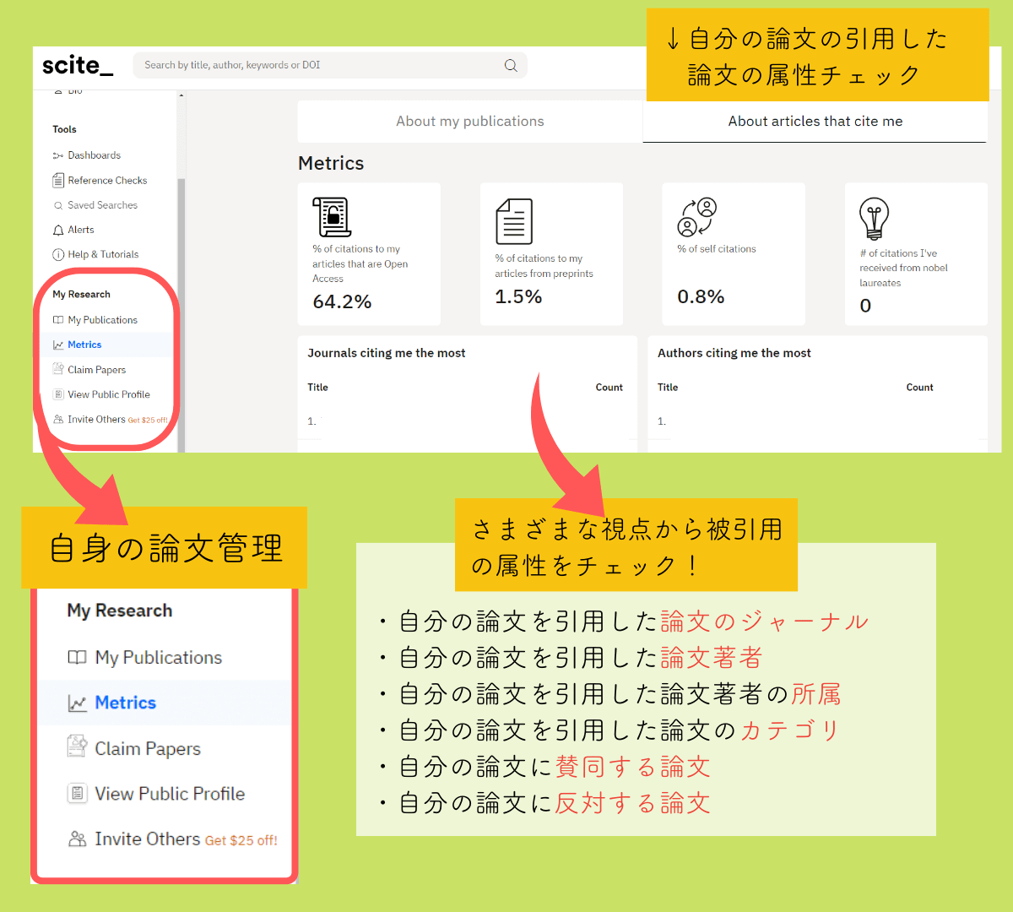Screen dimensions: 1013x912
Task: Click My Research heading in enlarged panel
Action: point(120,611)
